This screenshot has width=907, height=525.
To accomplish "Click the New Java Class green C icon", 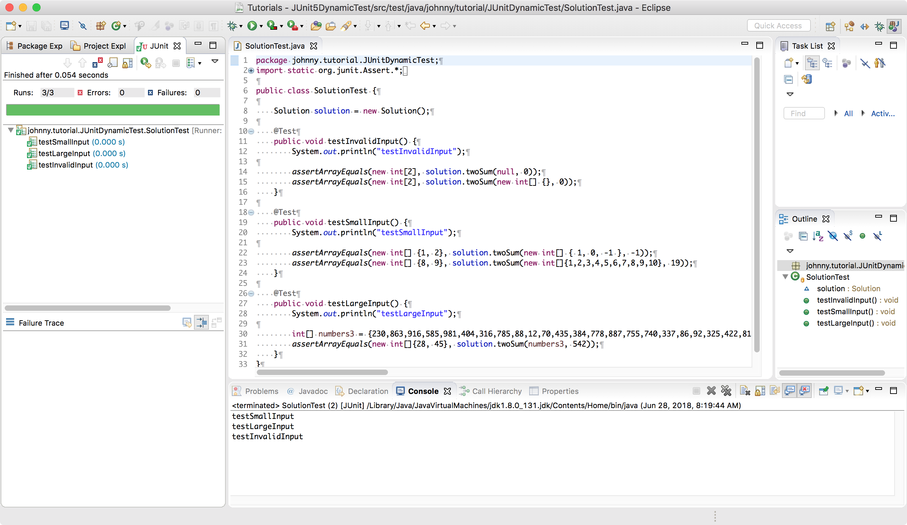I will click(x=116, y=26).
